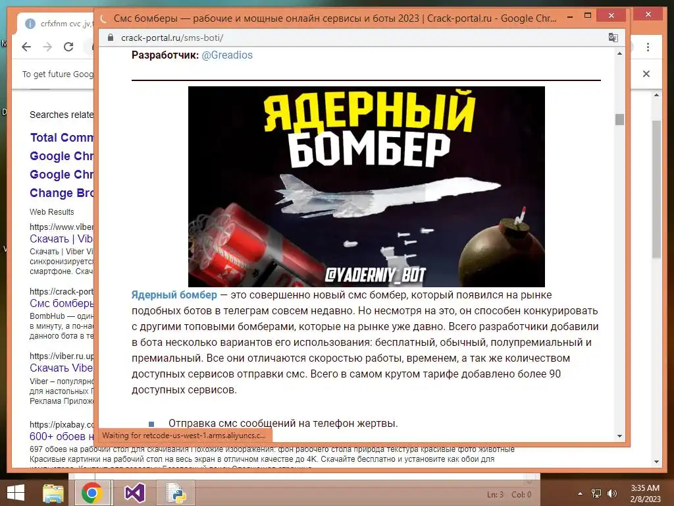Viewport: 674px width, 506px height.
Task: Click popup vertical scrollbar thumb
Action: pos(619,119)
